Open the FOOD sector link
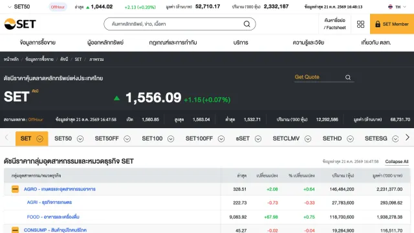Screen dimensions: 414x233 53,217
